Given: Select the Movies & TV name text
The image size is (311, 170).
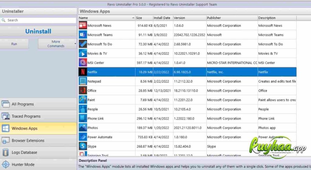Looking at the screenshot, I should pos(97,54).
